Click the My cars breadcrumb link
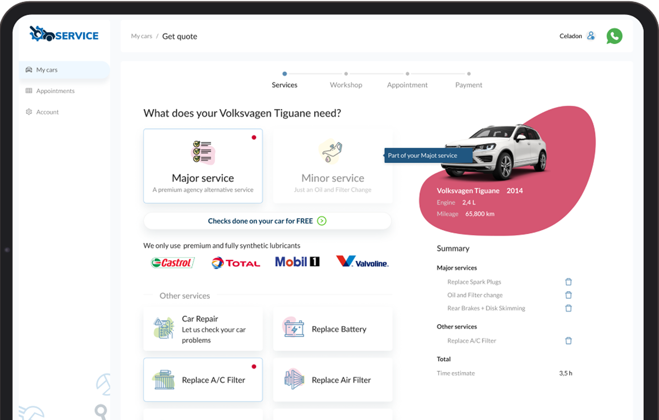659x420 pixels. pos(141,36)
